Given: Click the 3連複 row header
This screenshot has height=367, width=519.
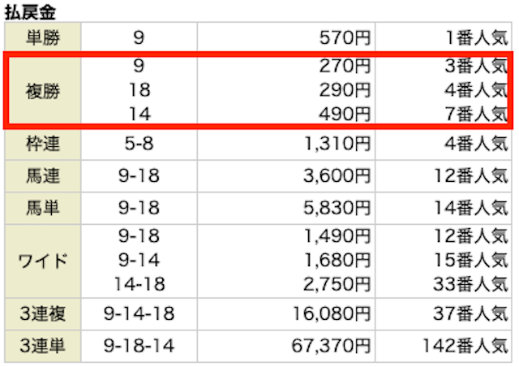Looking at the screenshot, I should coord(43,313).
